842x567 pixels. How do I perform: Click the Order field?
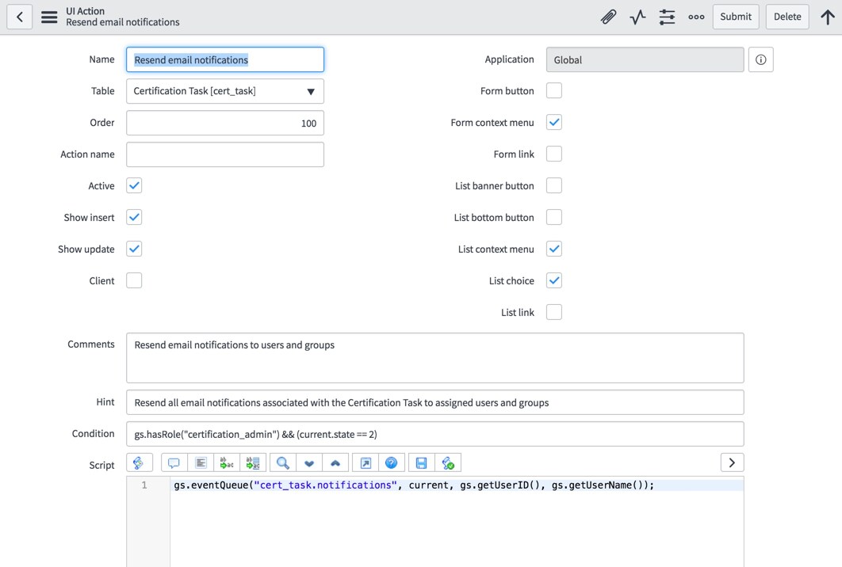point(225,123)
